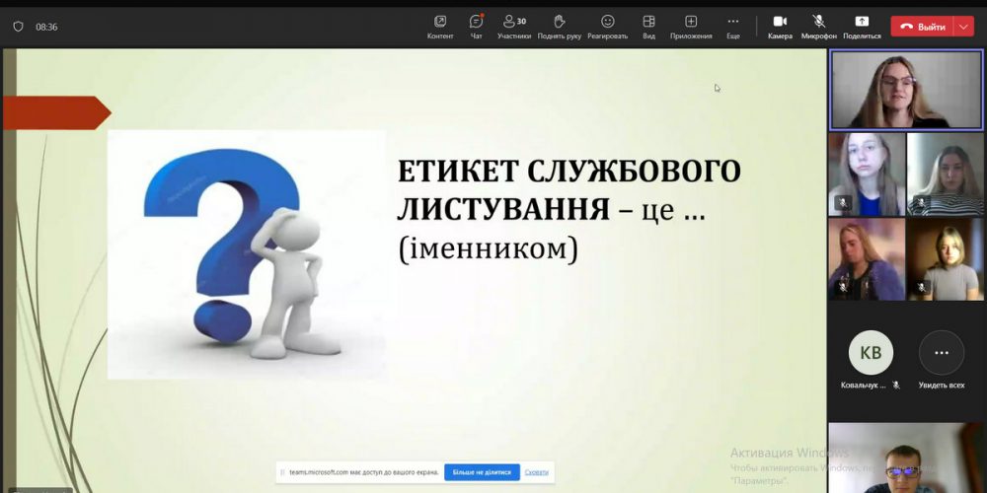Open the Реагировать reactions menu

pos(607,27)
